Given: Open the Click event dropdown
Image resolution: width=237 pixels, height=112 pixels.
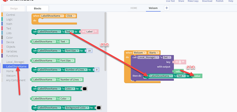Looking at the screenshot, I should click(70, 16).
